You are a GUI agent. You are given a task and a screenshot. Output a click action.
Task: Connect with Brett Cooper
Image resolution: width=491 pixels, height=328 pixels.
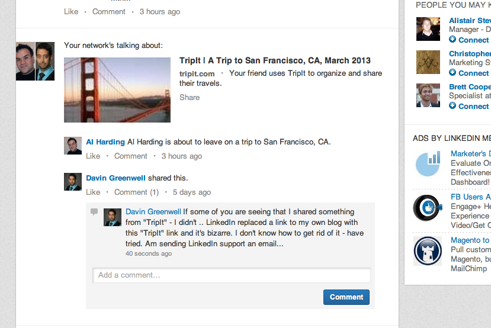pos(473,106)
